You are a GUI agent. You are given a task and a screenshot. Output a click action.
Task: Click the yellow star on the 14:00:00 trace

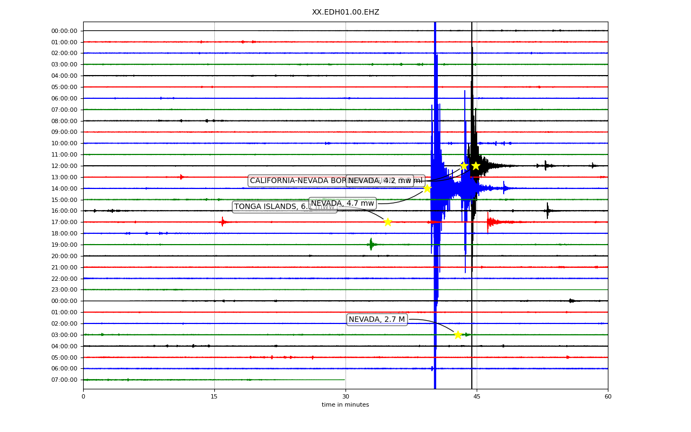(x=427, y=188)
